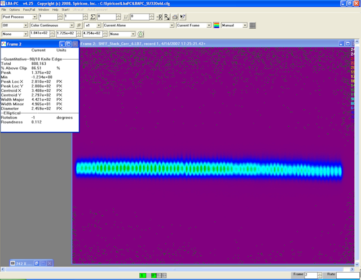361x280 pixels.
Task: Click the beam profile image display
Action: click(213, 155)
